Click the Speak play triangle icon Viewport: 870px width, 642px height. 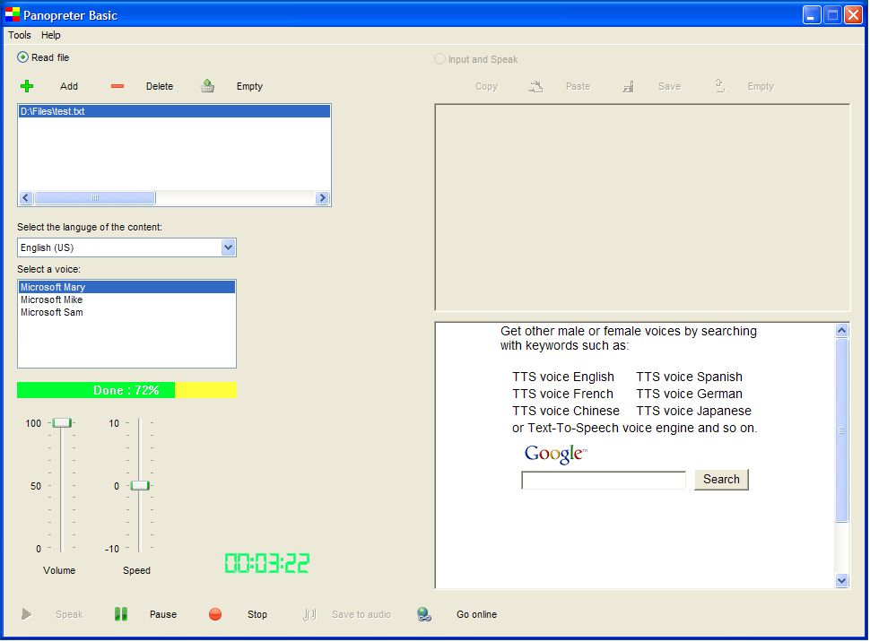26,614
